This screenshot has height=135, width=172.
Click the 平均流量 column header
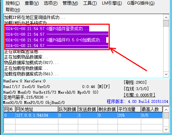[129, 109]
